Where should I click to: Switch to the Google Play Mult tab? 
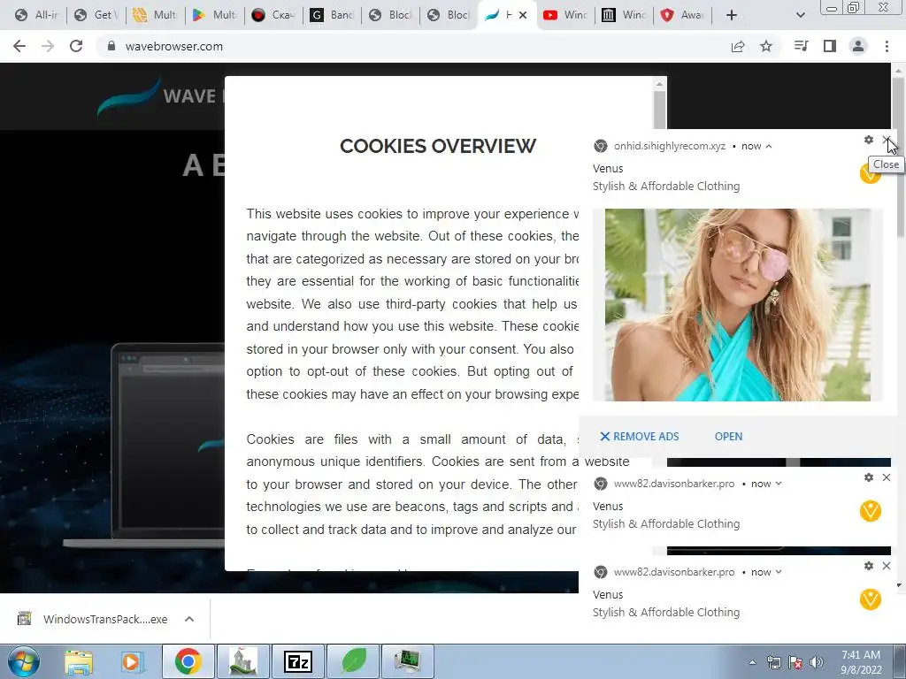(x=214, y=15)
